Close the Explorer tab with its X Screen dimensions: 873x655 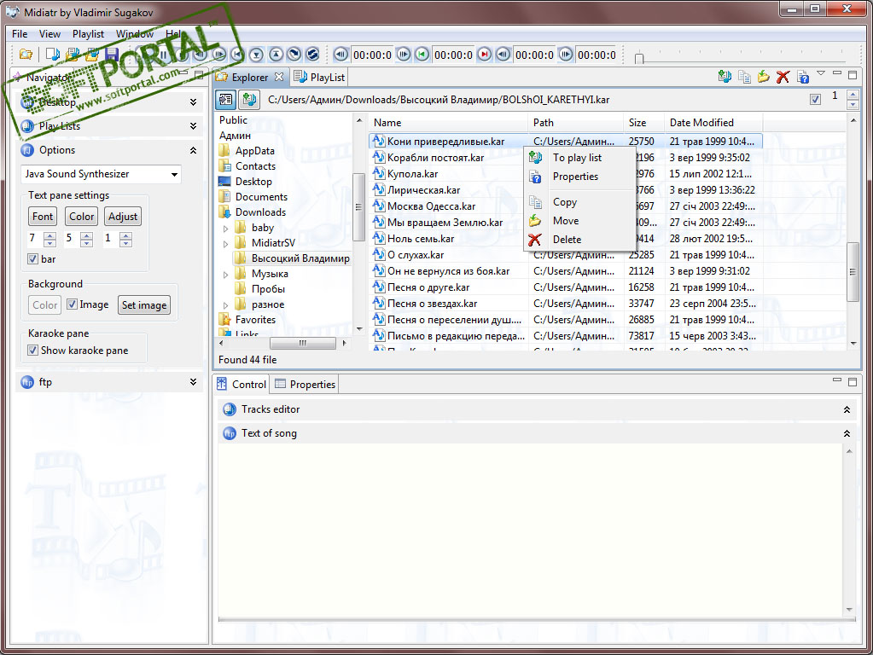click(x=279, y=77)
